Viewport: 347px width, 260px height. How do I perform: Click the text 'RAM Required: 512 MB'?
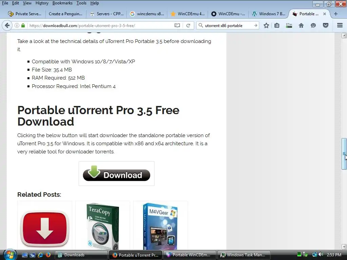58,78
